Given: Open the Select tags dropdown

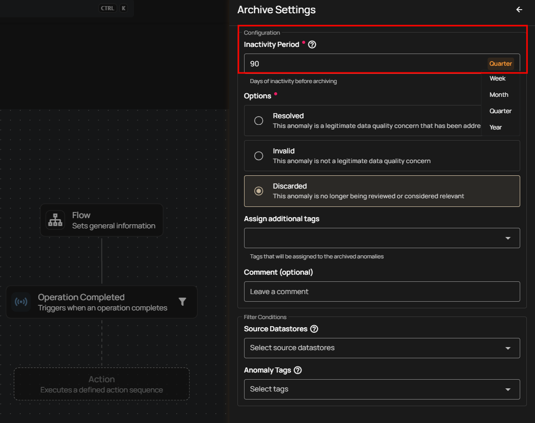Looking at the screenshot, I should 382,389.
